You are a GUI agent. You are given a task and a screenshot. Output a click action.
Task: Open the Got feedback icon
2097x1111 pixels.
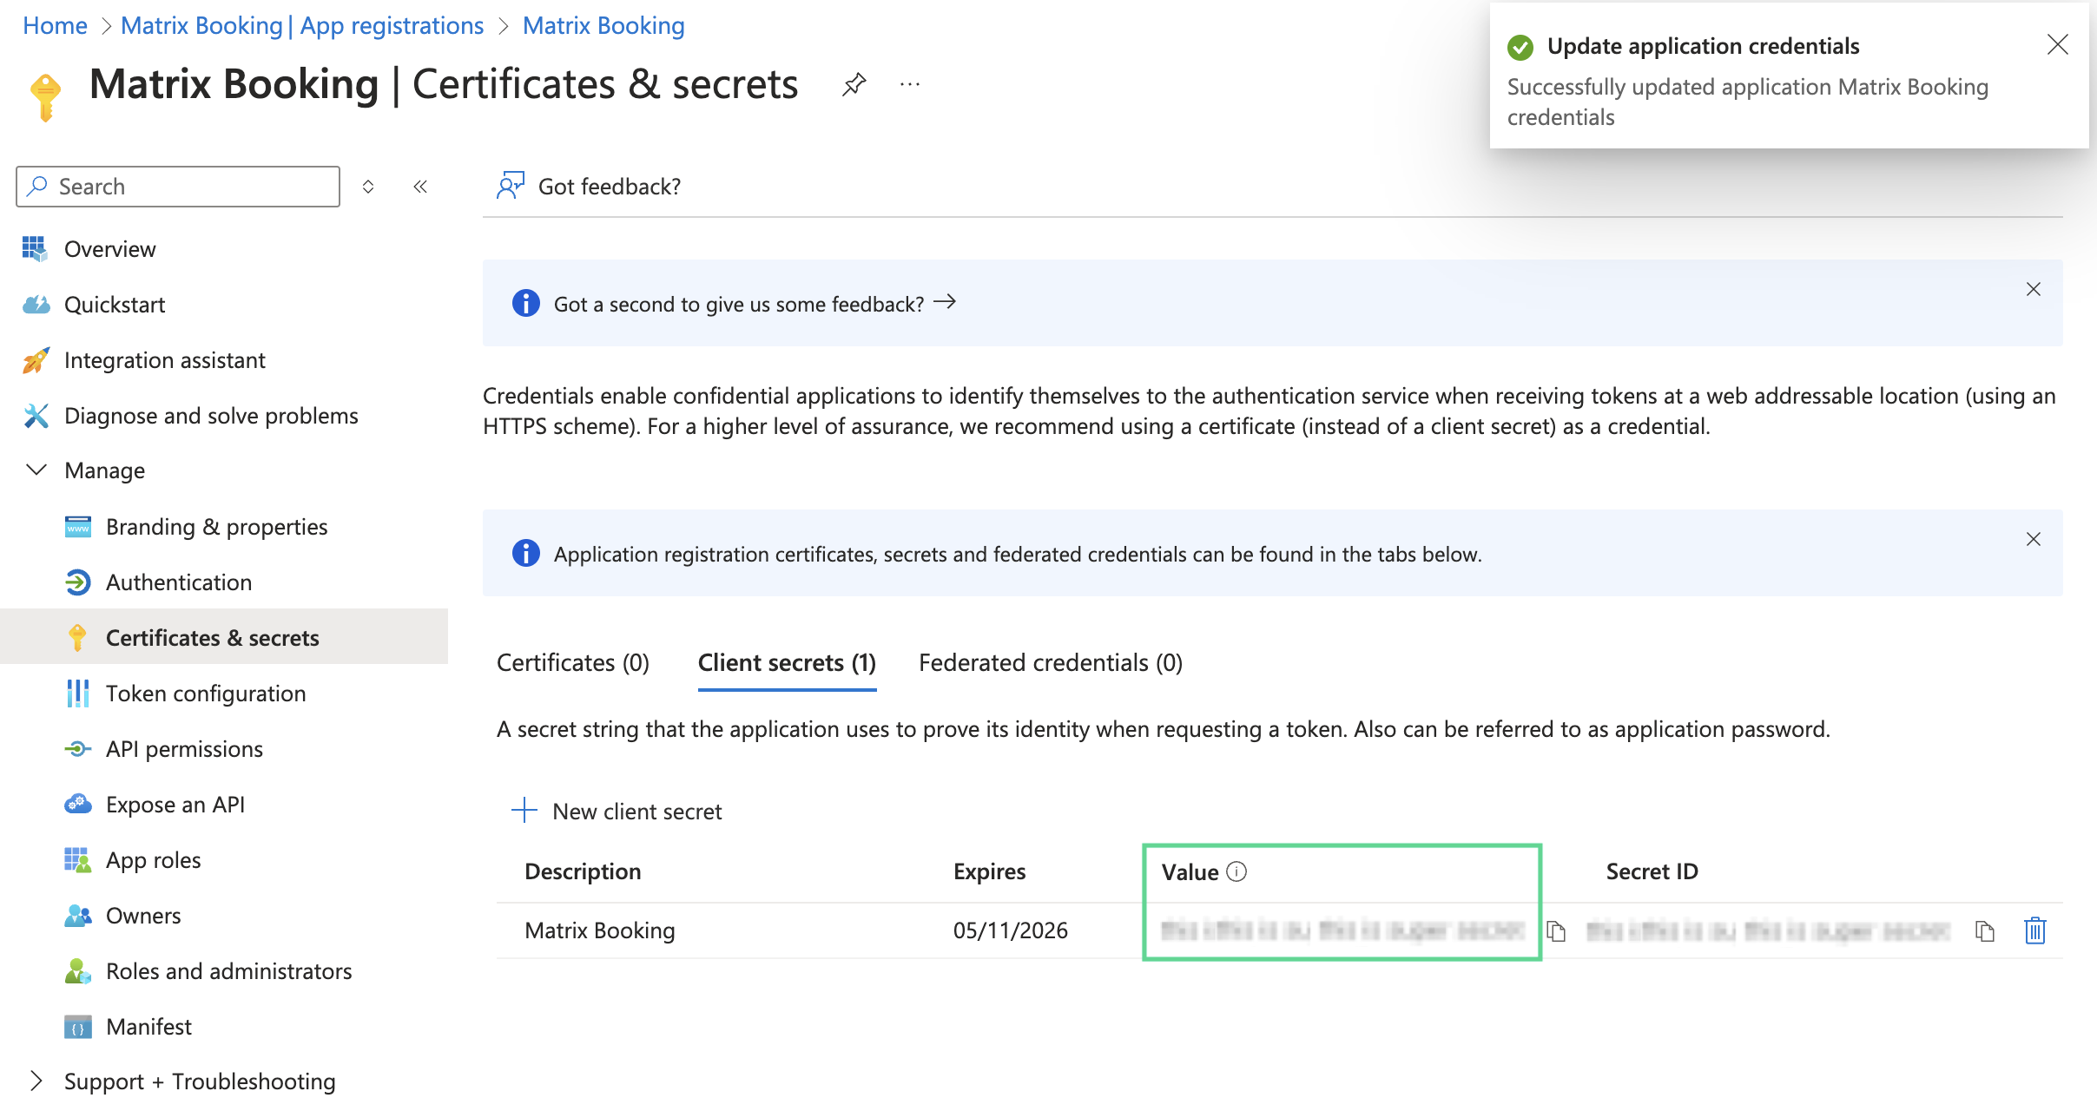(x=511, y=185)
